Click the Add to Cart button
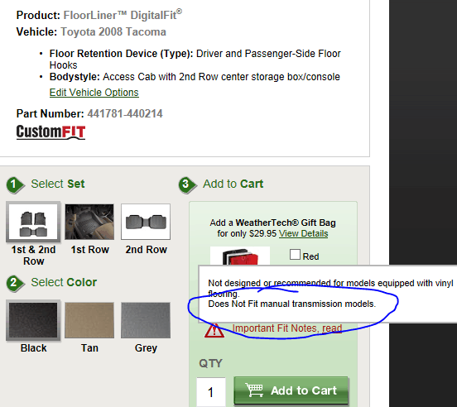Screen dimensions: 457x407 coord(291,390)
